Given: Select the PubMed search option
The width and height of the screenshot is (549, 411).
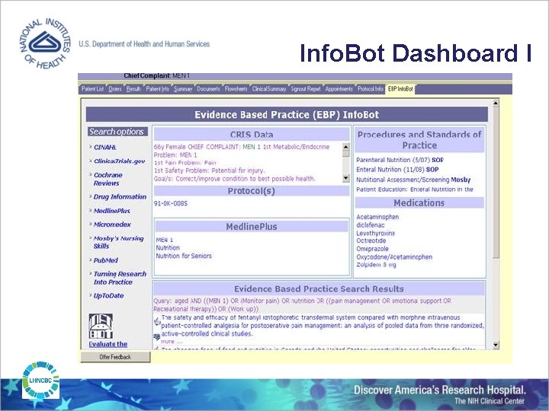Looking at the screenshot, I should (106, 260).
